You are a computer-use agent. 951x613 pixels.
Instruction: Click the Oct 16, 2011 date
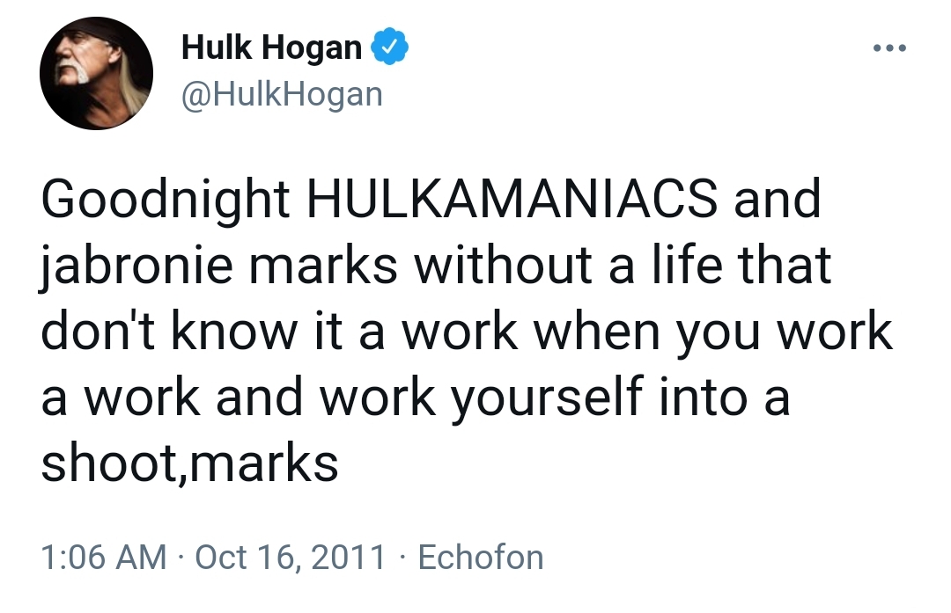coord(290,558)
